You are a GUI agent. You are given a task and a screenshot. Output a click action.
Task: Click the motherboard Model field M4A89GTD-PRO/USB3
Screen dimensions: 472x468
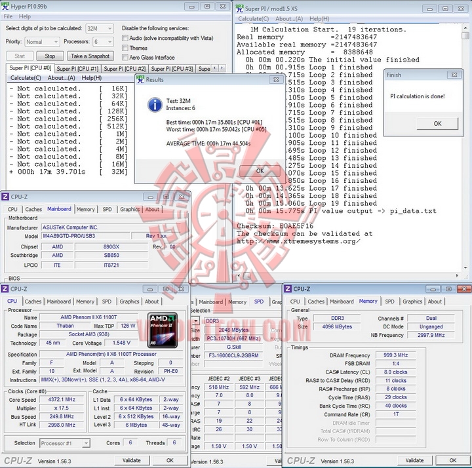click(x=85, y=236)
